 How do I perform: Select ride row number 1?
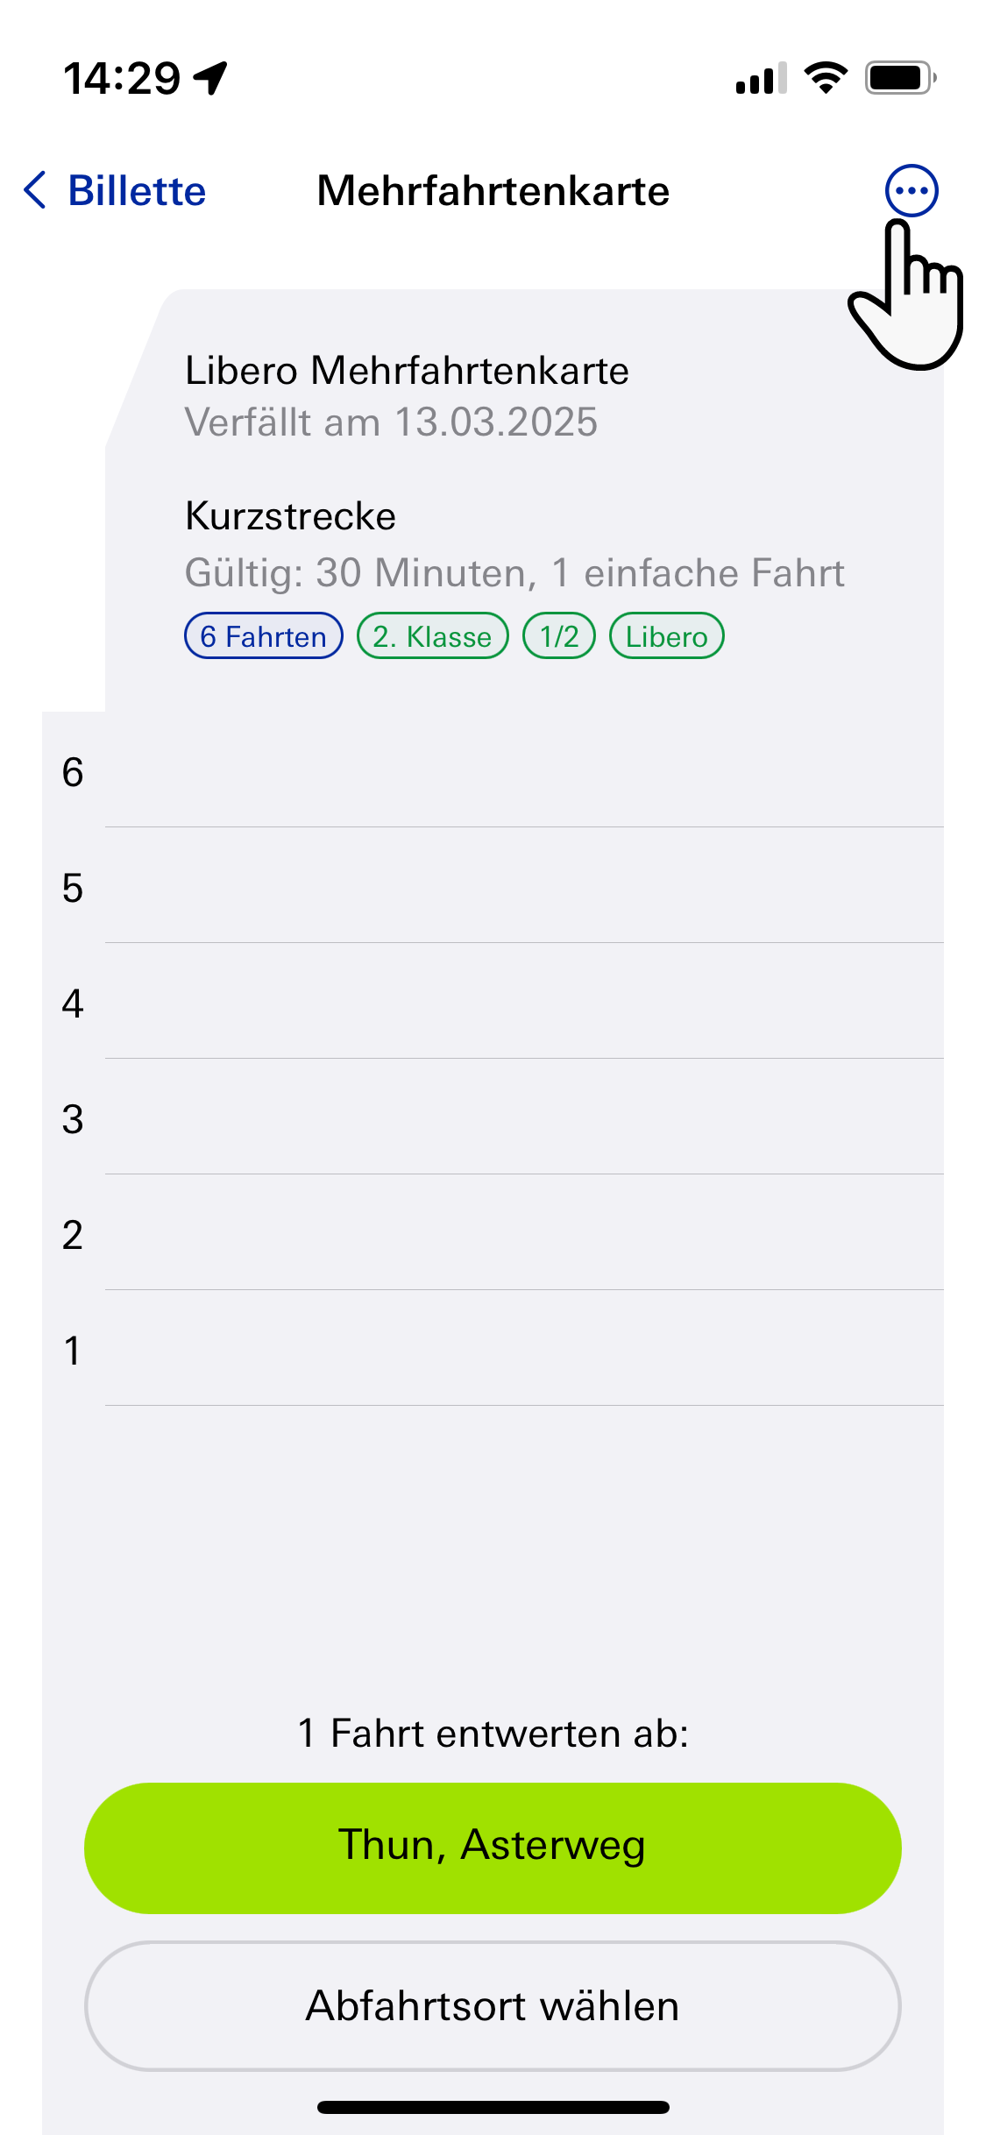(493, 1349)
